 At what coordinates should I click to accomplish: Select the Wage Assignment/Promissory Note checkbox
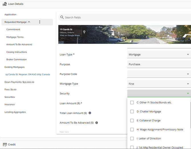(x=132, y=130)
